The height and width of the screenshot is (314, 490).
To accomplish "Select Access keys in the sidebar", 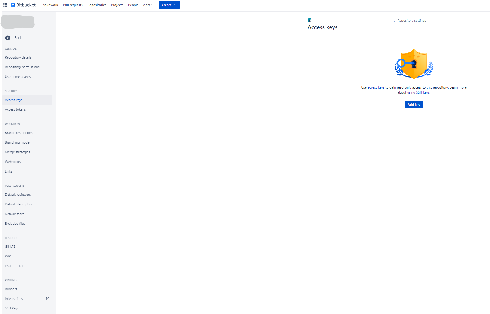I will click(27, 100).
